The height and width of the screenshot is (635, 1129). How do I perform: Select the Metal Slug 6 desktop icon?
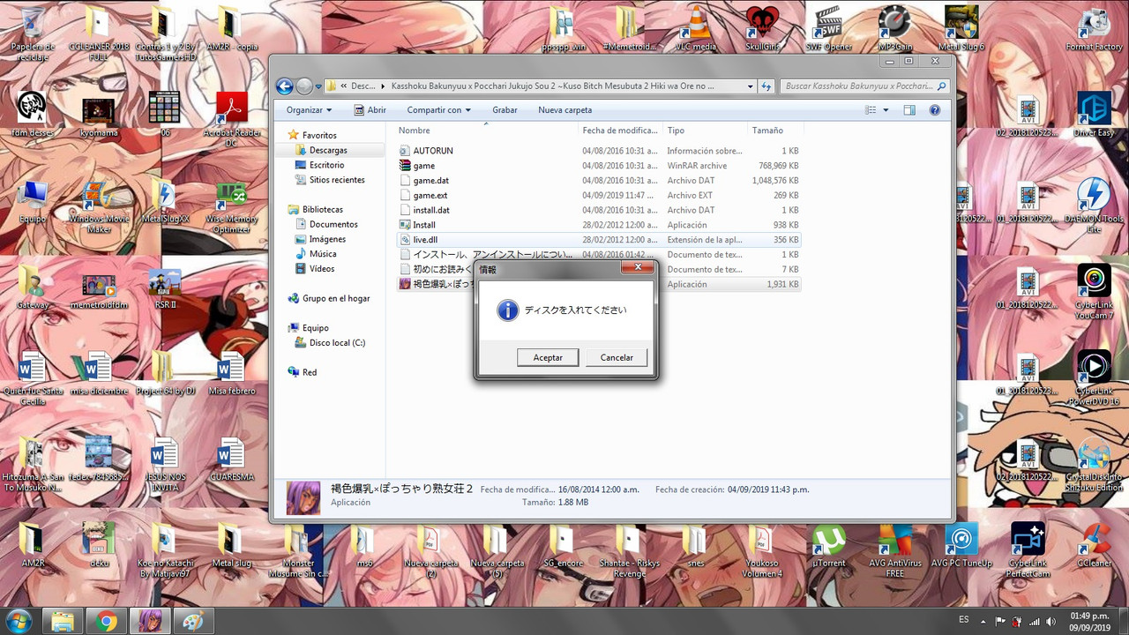[x=961, y=28]
